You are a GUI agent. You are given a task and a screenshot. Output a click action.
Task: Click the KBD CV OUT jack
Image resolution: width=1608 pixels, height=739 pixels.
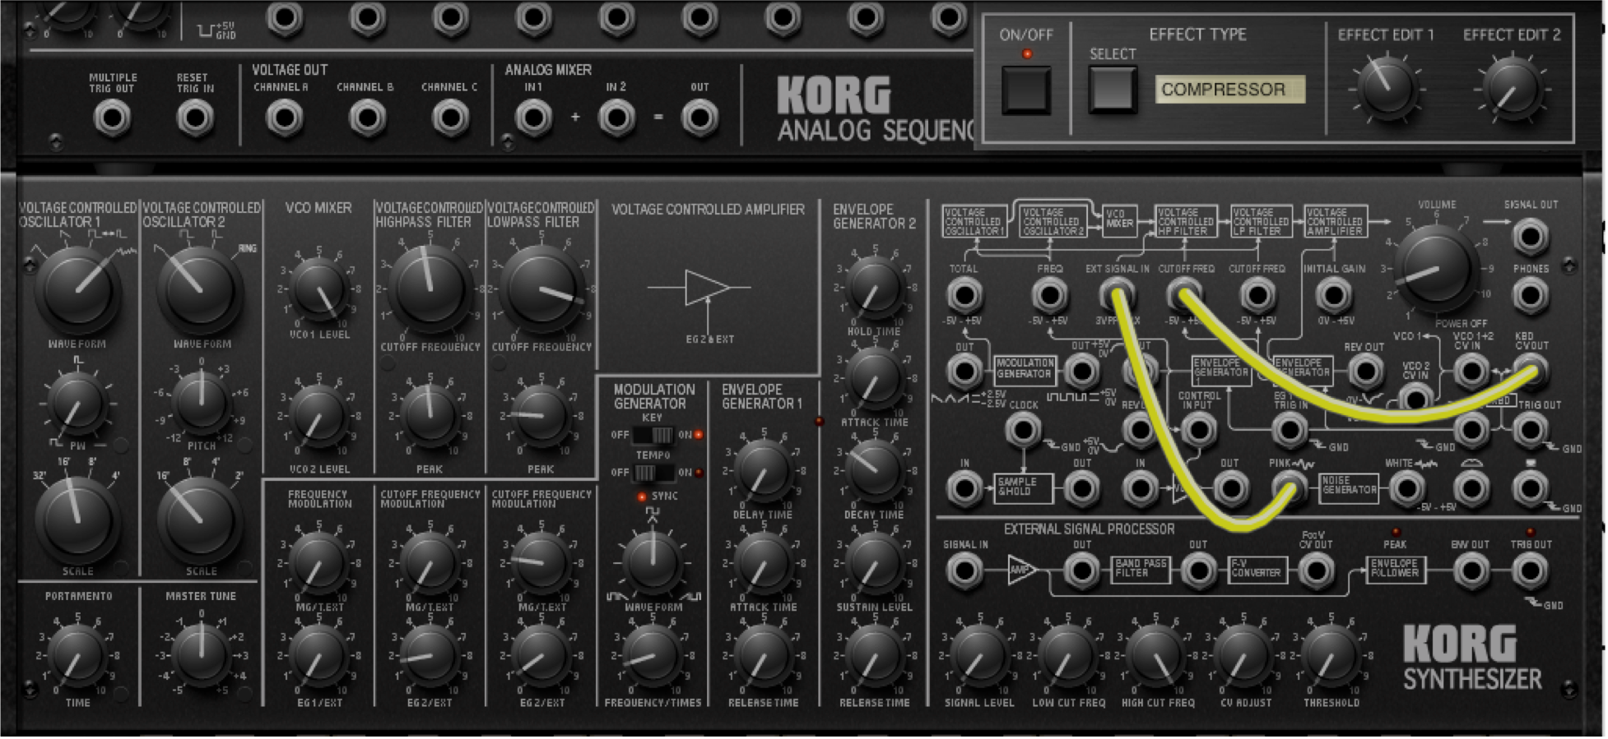point(1530,372)
